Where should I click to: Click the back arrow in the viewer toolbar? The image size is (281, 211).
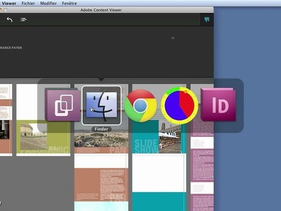[x=9, y=19]
